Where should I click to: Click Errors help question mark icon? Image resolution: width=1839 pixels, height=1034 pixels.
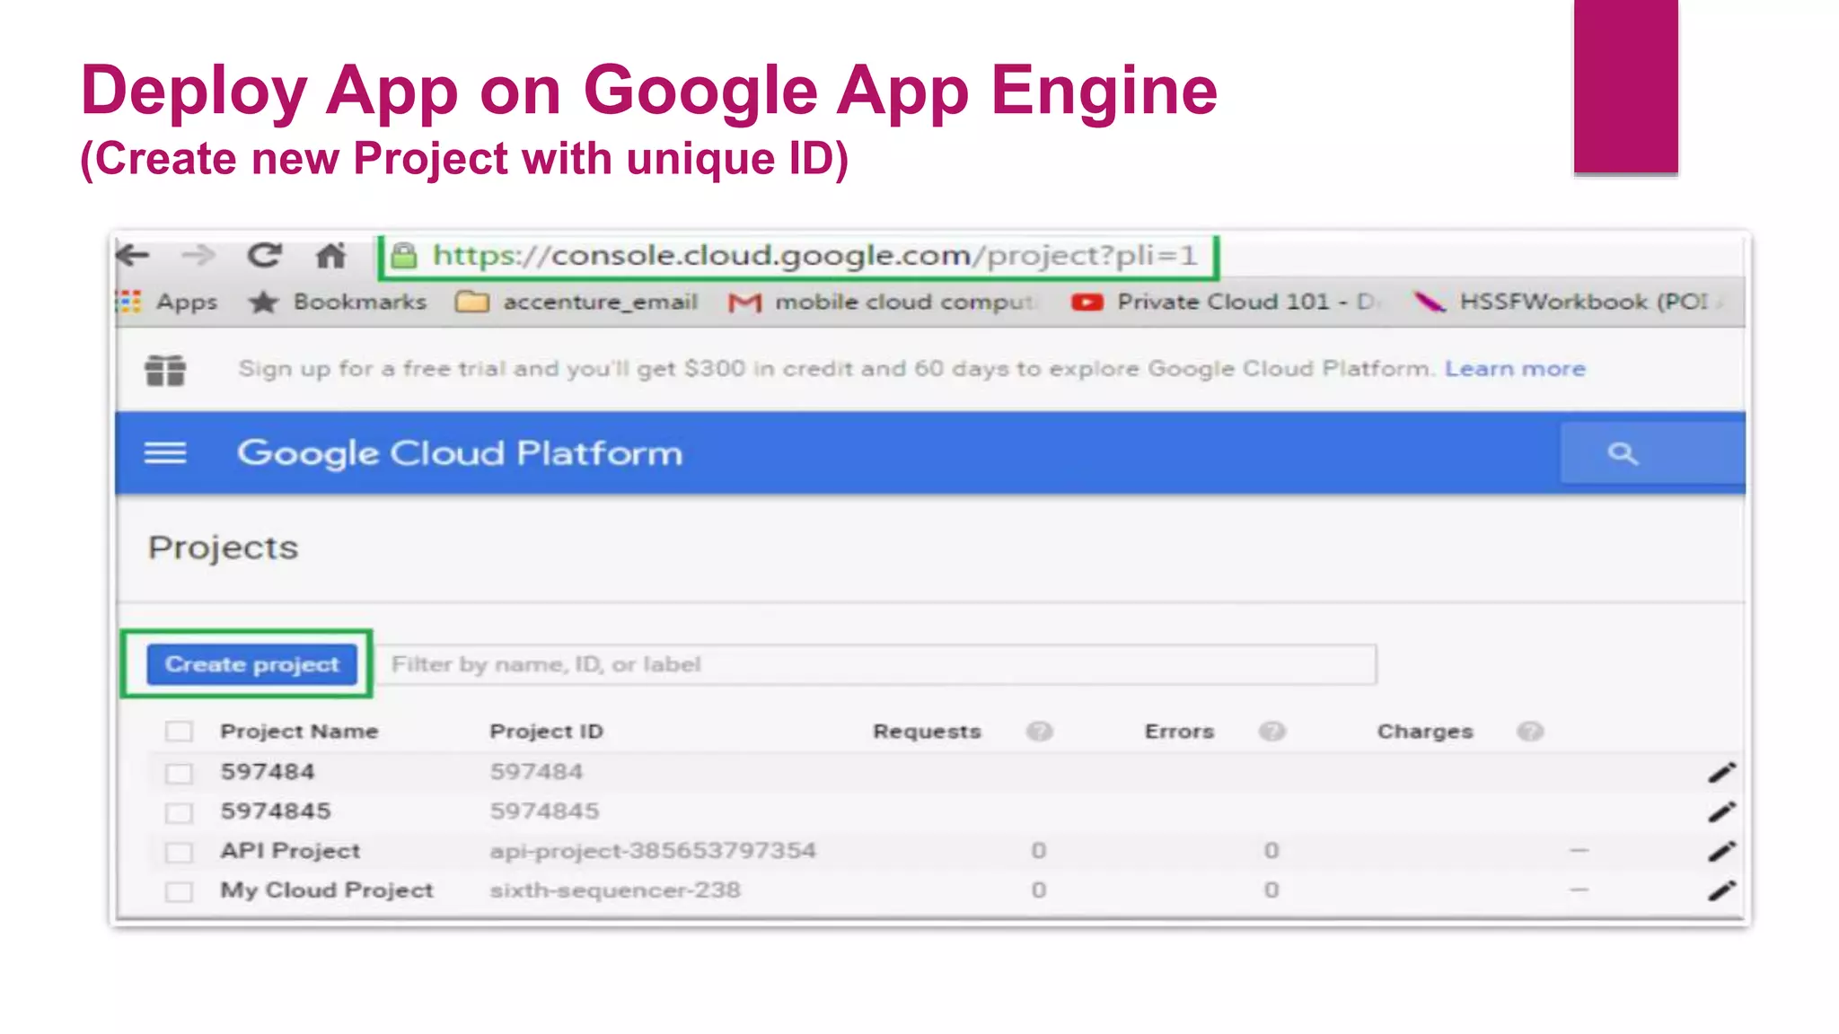1271,732
